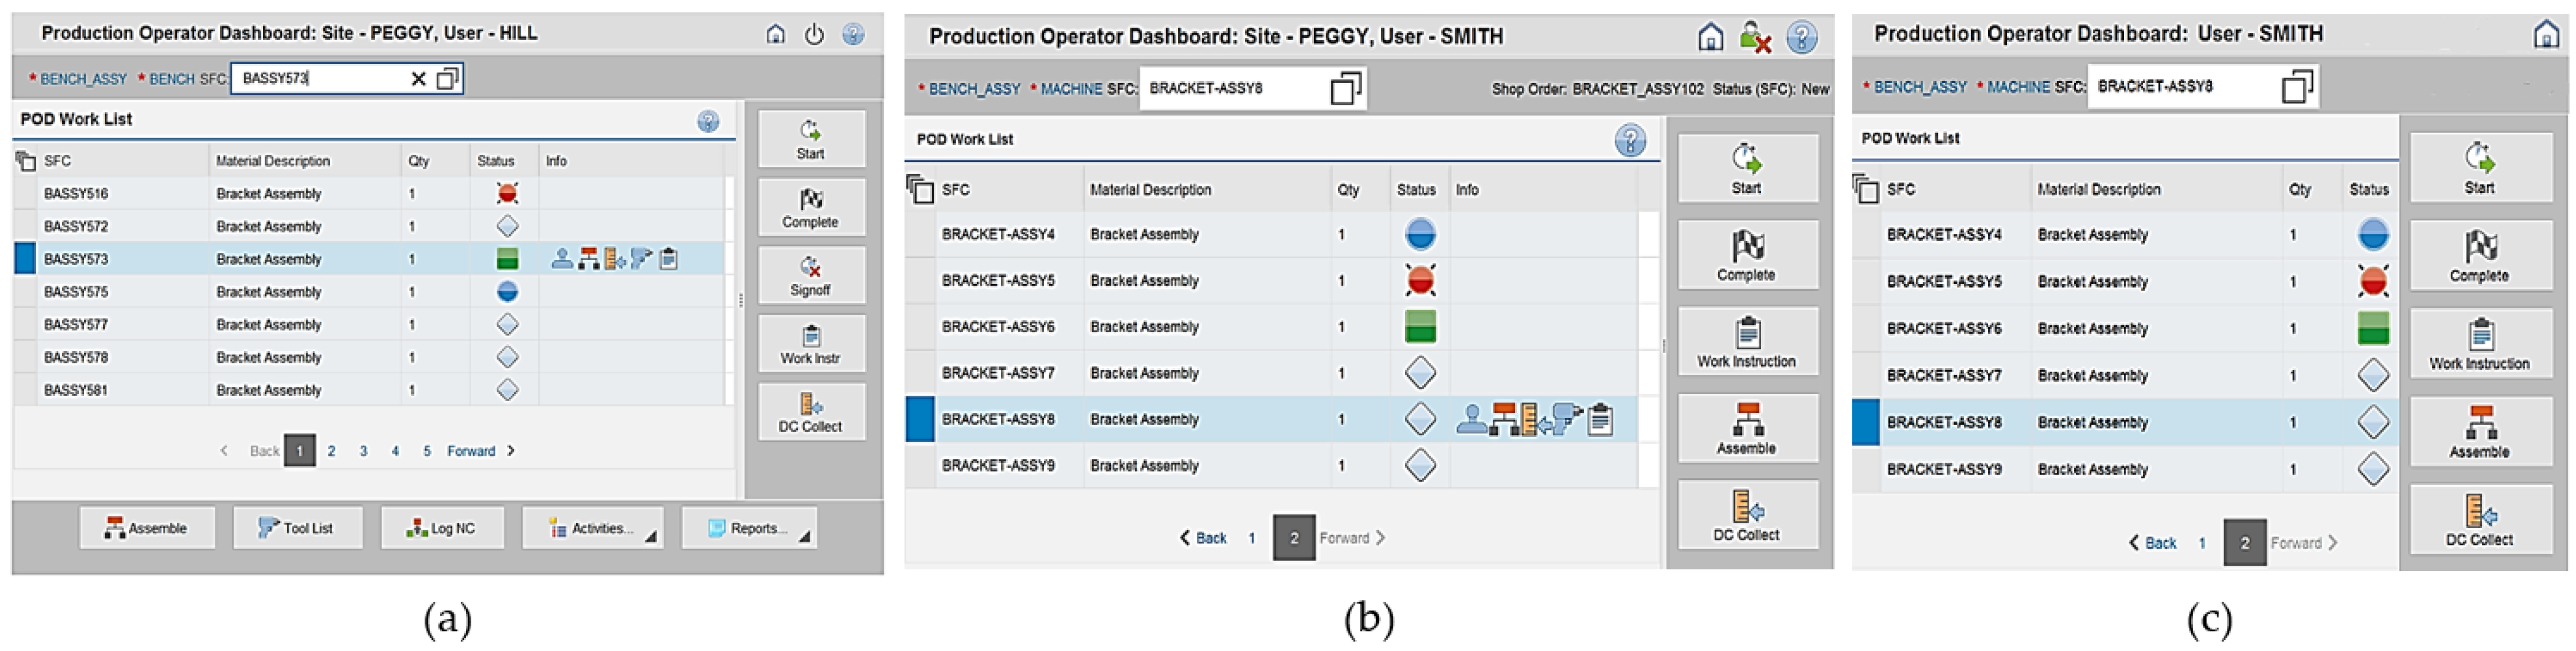Open SFC browse for BASSY573 field
Image resolution: width=2576 pixels, height=651 pixels.
pyautogui.click(x=447, y=79)
